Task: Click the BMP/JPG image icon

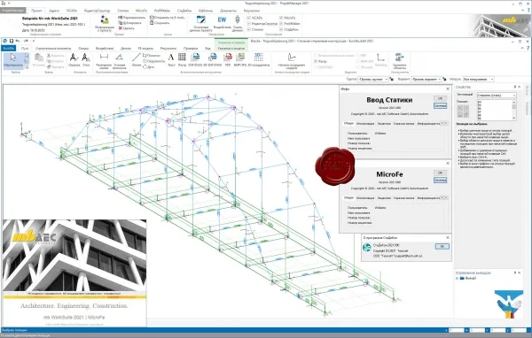Action: 240,57
